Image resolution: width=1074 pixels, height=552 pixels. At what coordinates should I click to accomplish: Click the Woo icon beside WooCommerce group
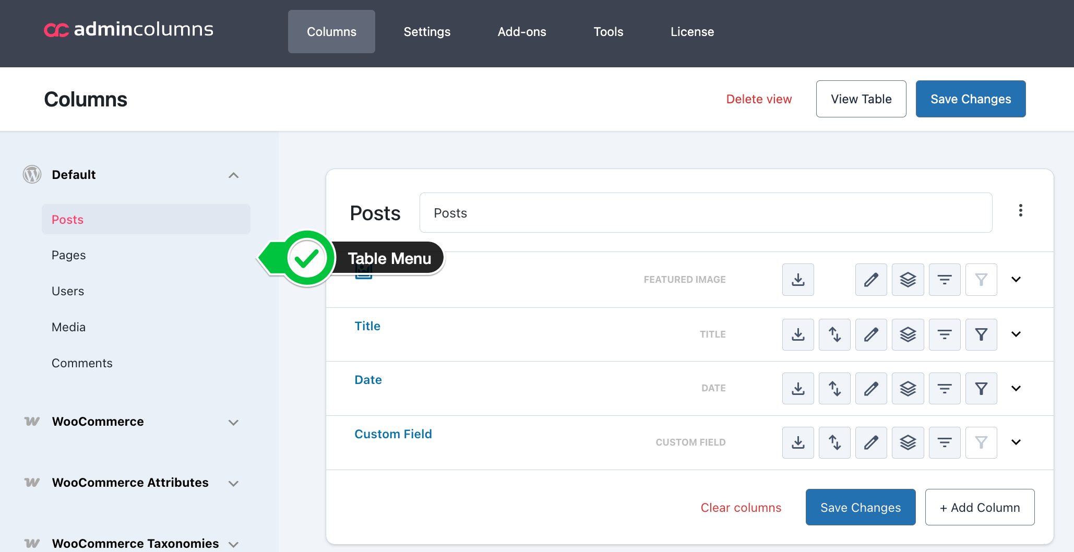click(32, 421)
